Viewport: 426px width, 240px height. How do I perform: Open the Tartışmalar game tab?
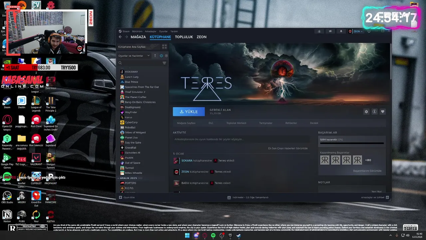click(x=266, y=123)
